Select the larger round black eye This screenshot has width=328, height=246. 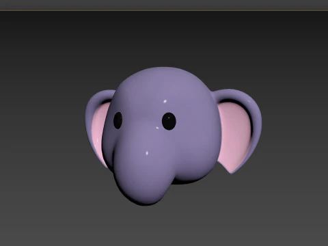point(169,121)
